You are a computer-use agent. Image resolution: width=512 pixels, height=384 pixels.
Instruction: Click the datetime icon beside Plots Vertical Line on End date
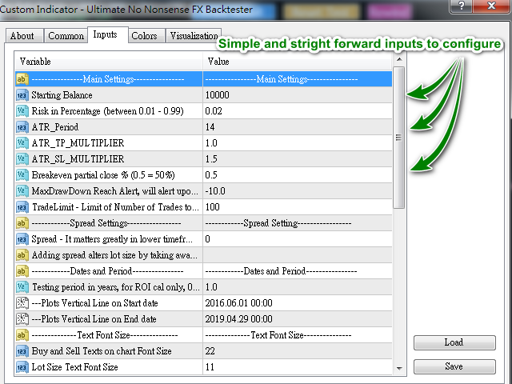point(22,319)
